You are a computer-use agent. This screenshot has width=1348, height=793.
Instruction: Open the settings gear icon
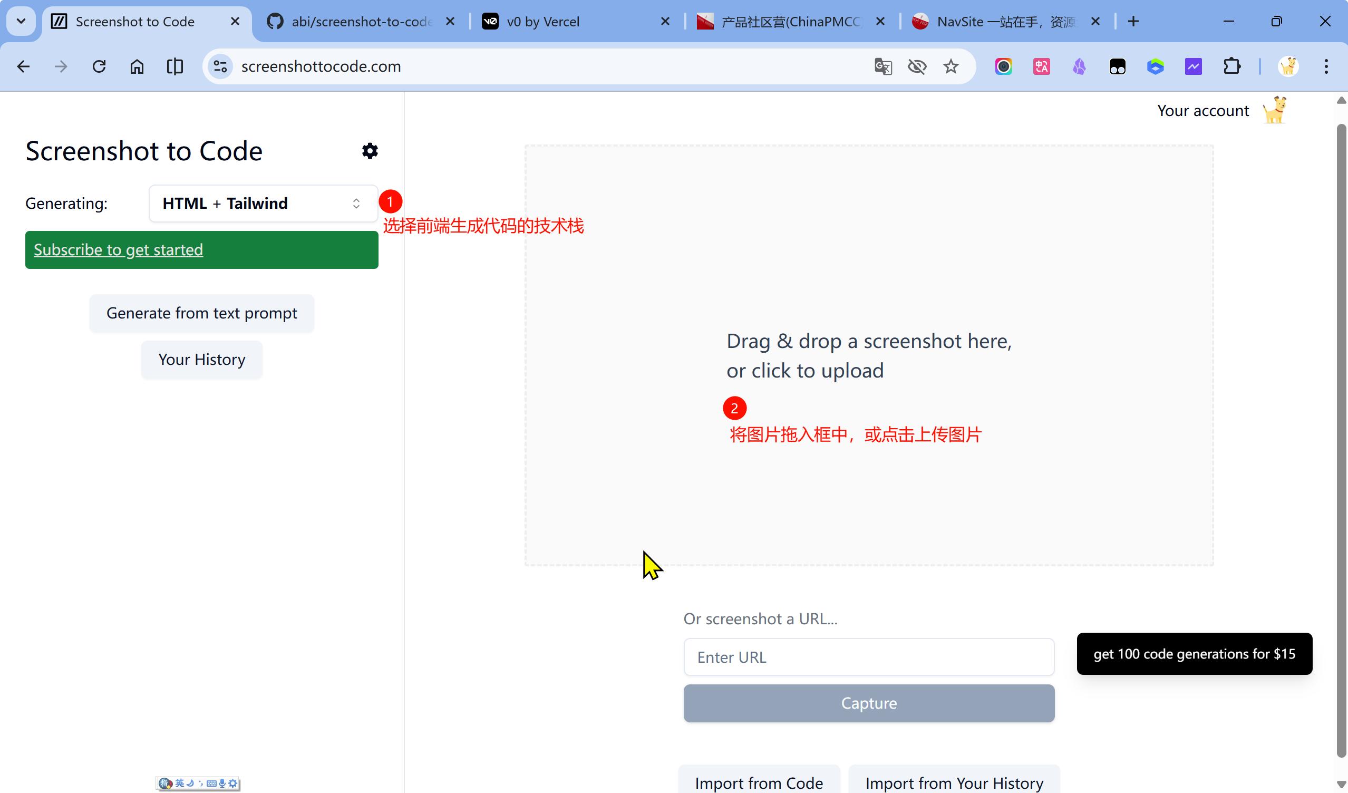[x=370, y=151]
